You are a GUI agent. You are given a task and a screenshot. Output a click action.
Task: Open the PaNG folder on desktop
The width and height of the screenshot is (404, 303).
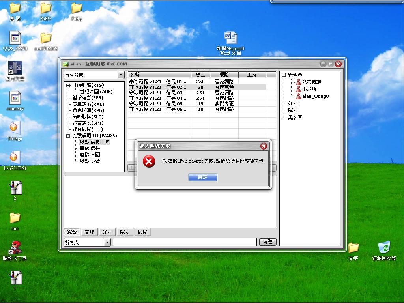coord(46,8)
